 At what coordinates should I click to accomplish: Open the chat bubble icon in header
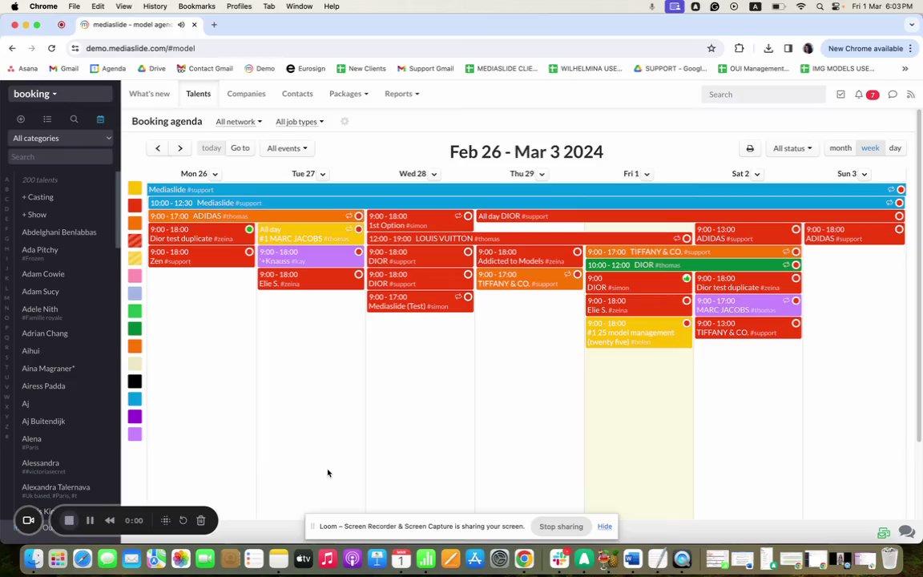tap(893, 95)
